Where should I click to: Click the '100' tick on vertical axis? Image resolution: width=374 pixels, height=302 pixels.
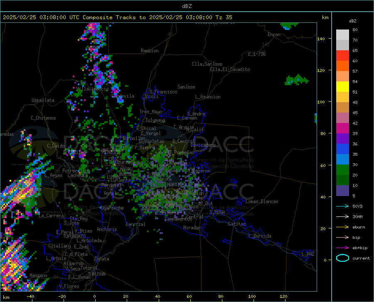[321, 102]
